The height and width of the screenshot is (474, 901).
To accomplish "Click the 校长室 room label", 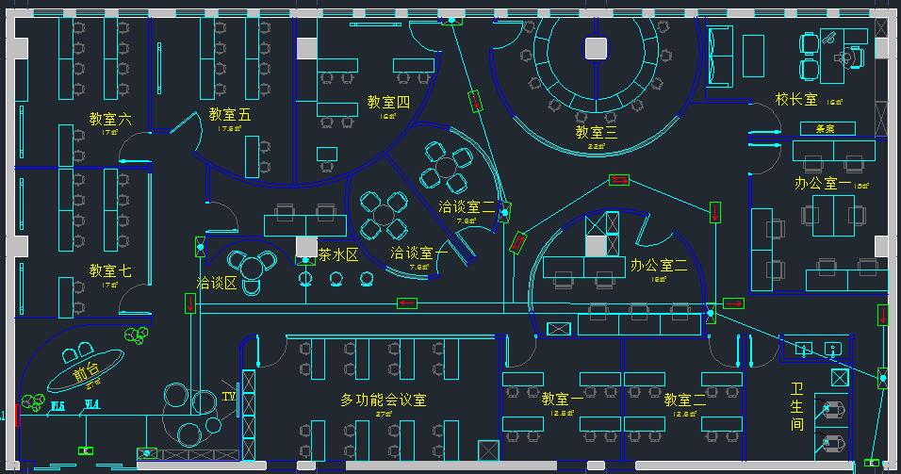I will pyautogui.click(x=796, y=99).
